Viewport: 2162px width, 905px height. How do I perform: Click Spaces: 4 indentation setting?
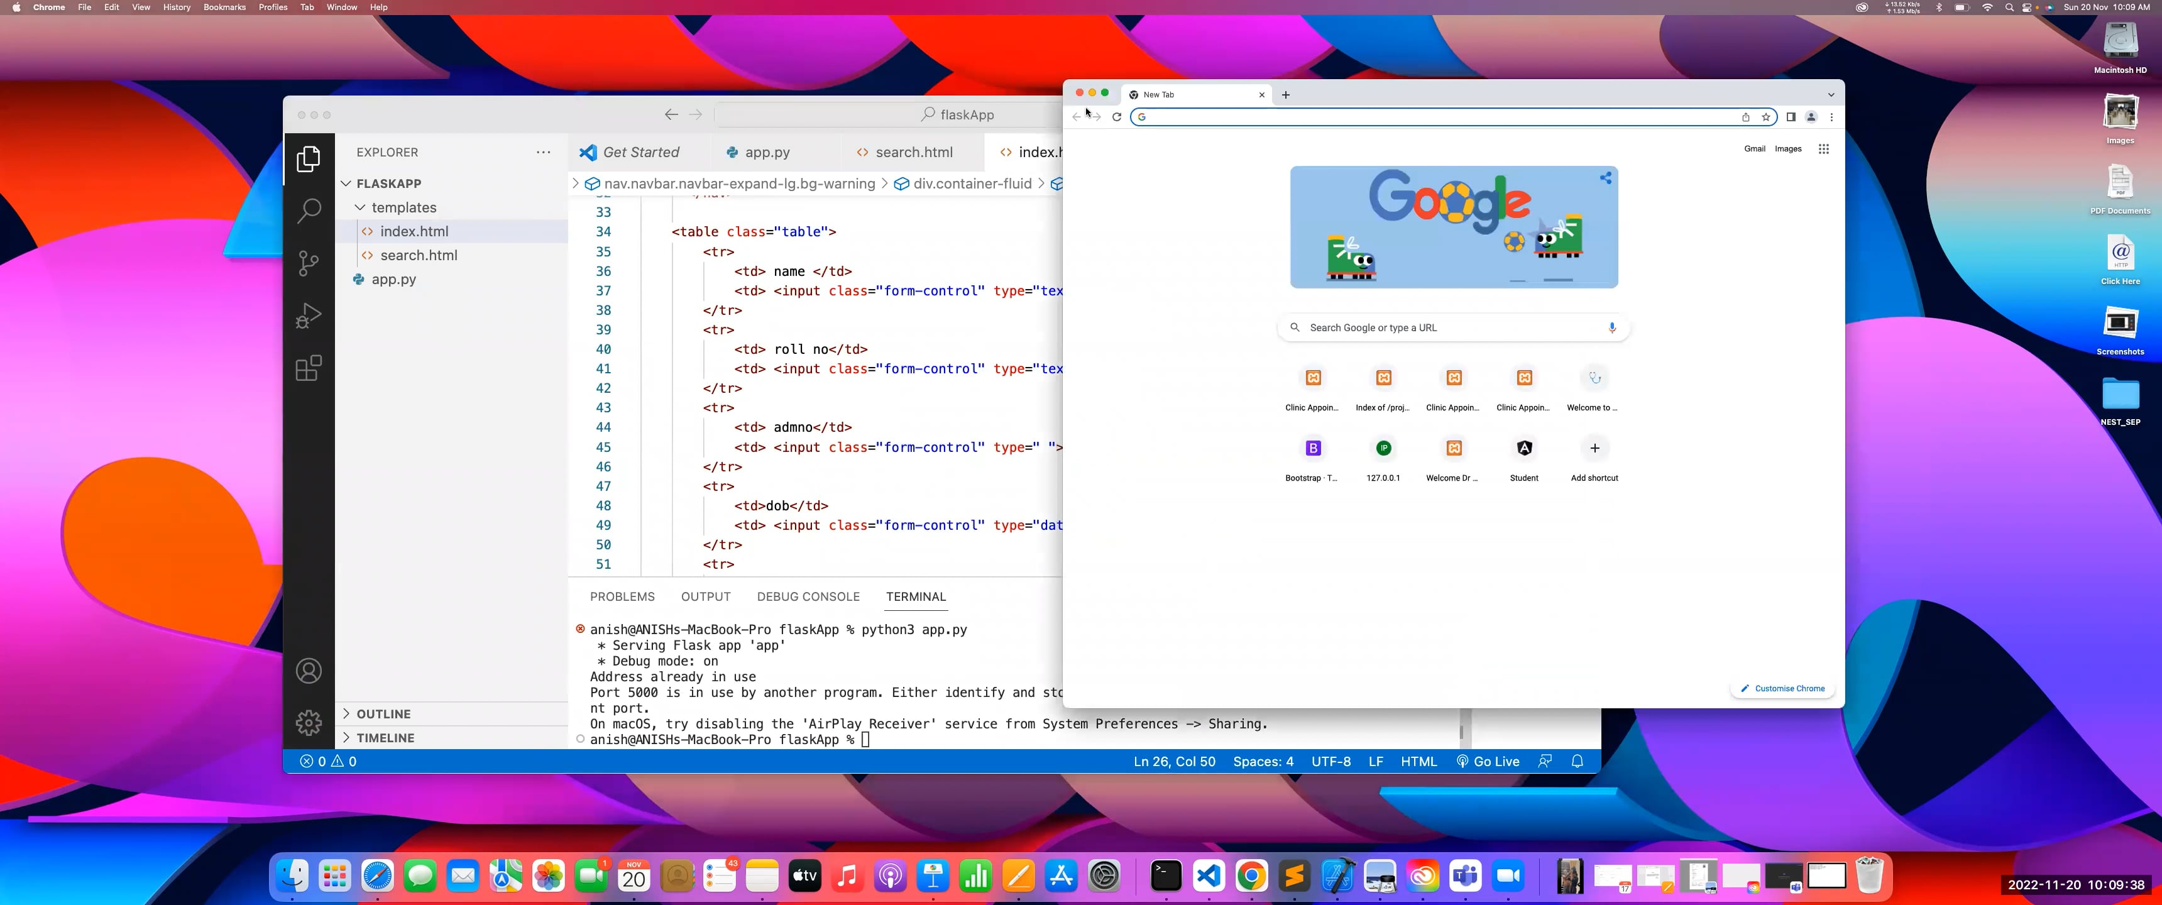pos(1263,762)
